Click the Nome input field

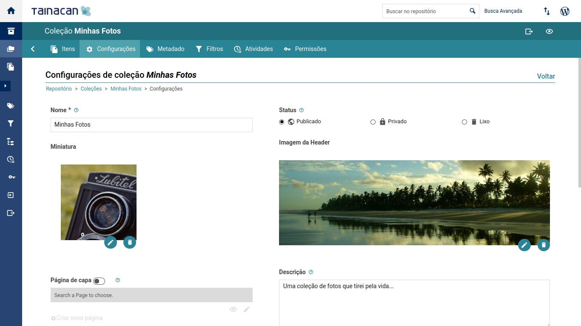click(x=151, y=125)
